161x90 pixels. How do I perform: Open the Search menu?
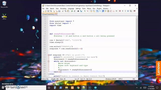click(52, 8)
